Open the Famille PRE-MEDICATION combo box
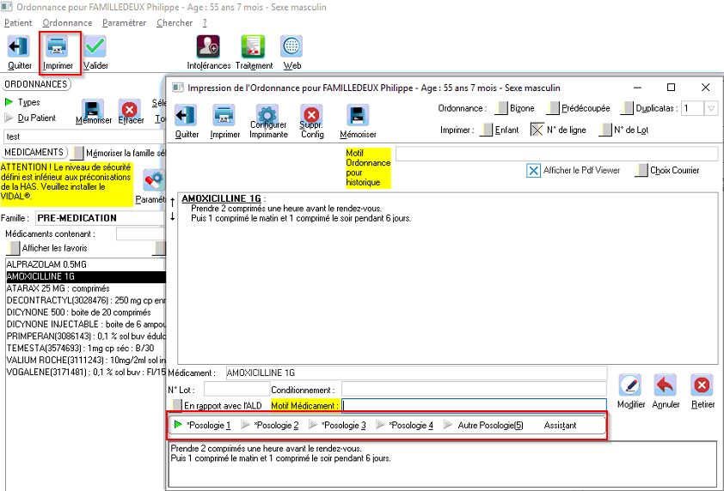This screenshot has width=724, height=491. click(101, 218)
